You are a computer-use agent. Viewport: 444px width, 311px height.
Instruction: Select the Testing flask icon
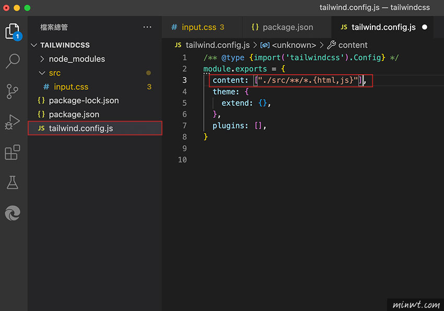(13, 182)
